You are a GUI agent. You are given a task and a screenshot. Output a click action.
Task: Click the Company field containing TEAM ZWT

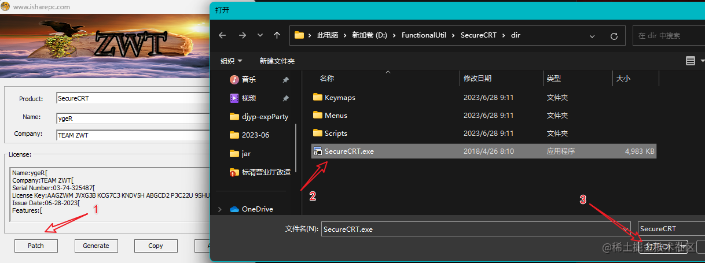pos(133,135)
